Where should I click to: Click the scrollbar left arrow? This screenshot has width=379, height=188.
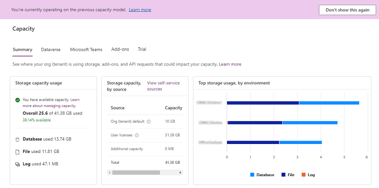pyautogui.click(x=109, y=172)
